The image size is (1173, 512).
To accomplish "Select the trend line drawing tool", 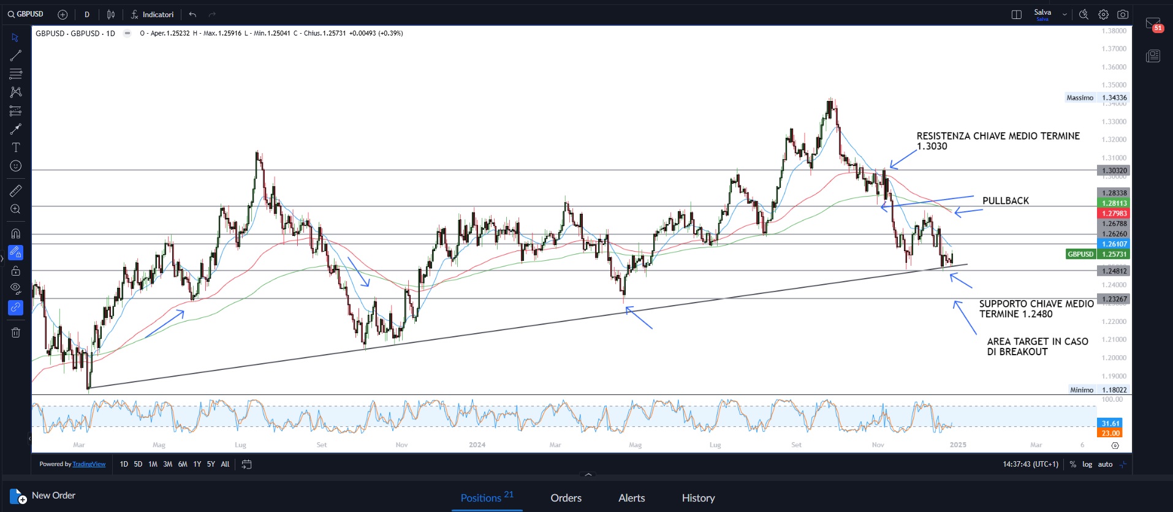I will (x=16, y=56).
